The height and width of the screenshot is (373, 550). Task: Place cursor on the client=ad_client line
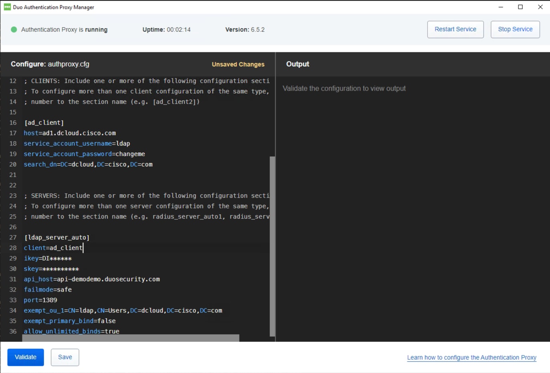click(x=53, y=248)
